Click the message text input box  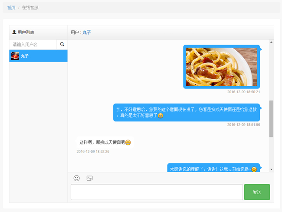tap(156, 192)
